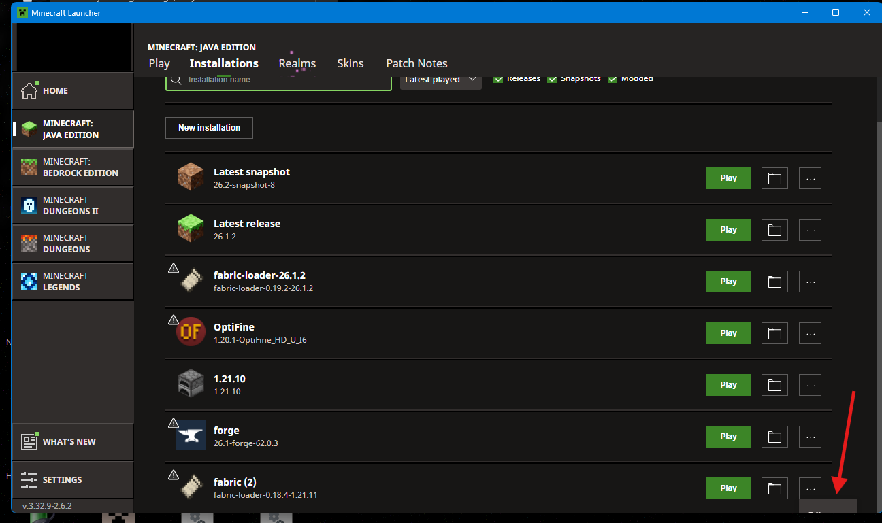This screenshot has width=882, height=523.
Task: Open more options for Latest snapshot
Action: (810, 178)
